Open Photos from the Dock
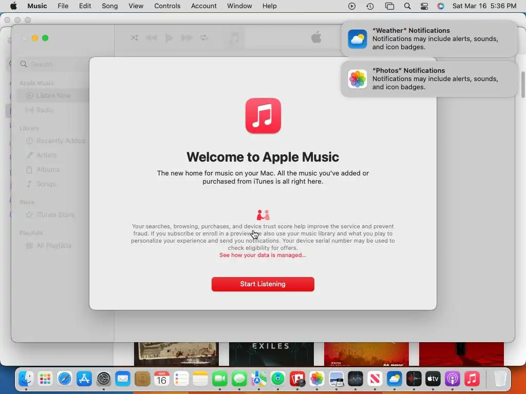This screenshot has height=394, width=526. pos(316,379)
